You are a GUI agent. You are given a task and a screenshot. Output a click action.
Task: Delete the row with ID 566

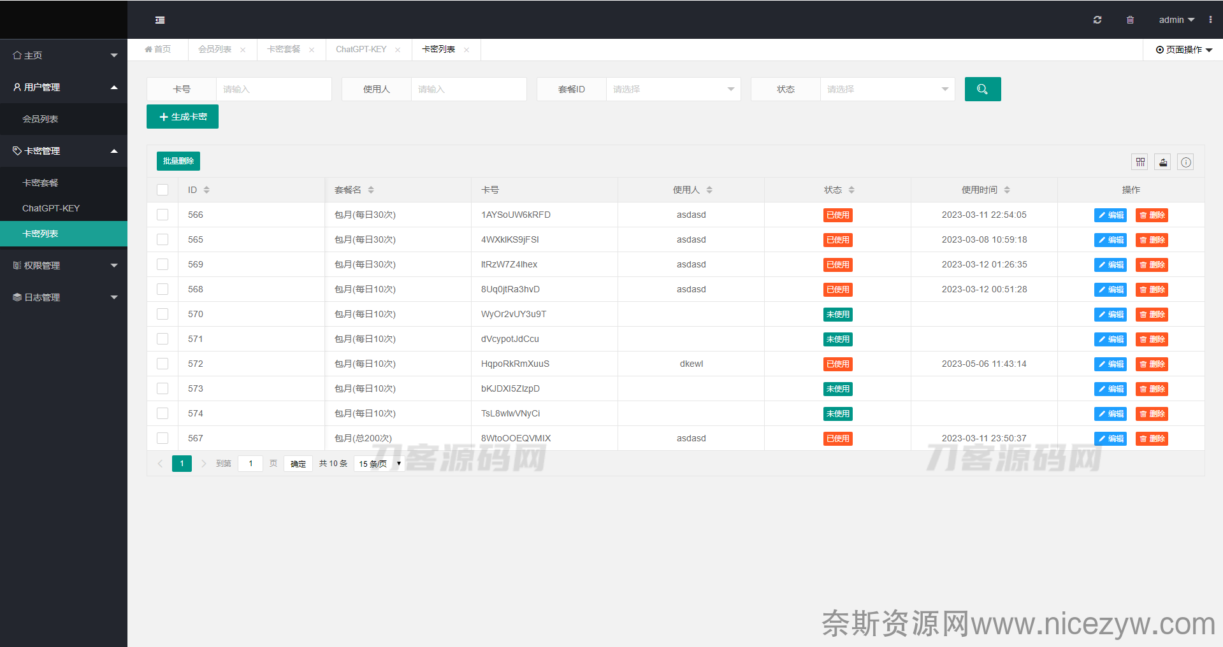[x=1152, y=215]
